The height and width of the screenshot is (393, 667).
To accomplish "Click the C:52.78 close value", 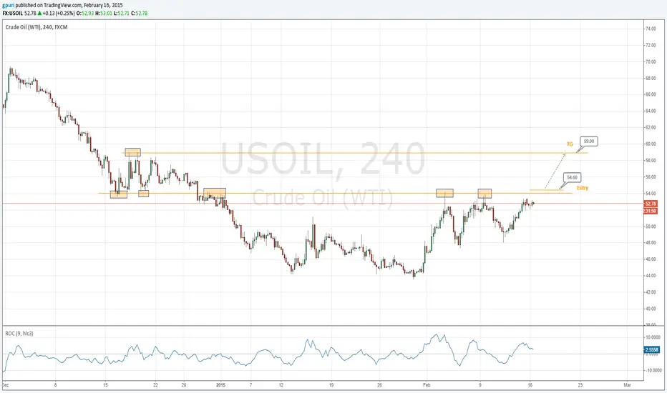I will pyautogui.click(x=139, y=13).
